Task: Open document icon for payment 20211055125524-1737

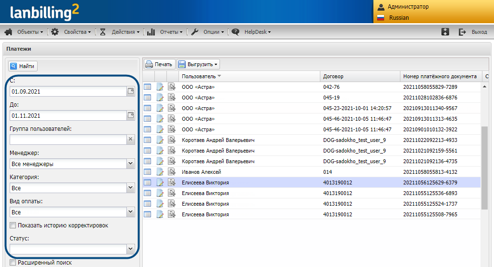Action: click(172, 204)
